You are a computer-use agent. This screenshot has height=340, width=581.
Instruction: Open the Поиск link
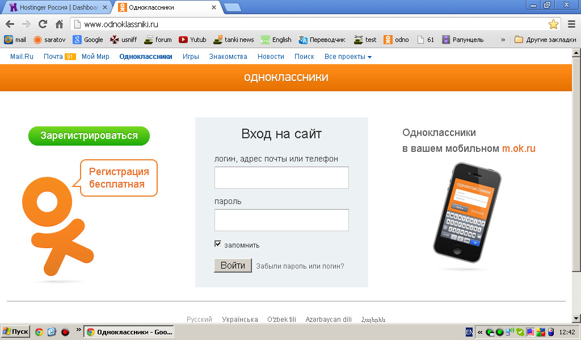pyautogui.click(x=304, y=57)
